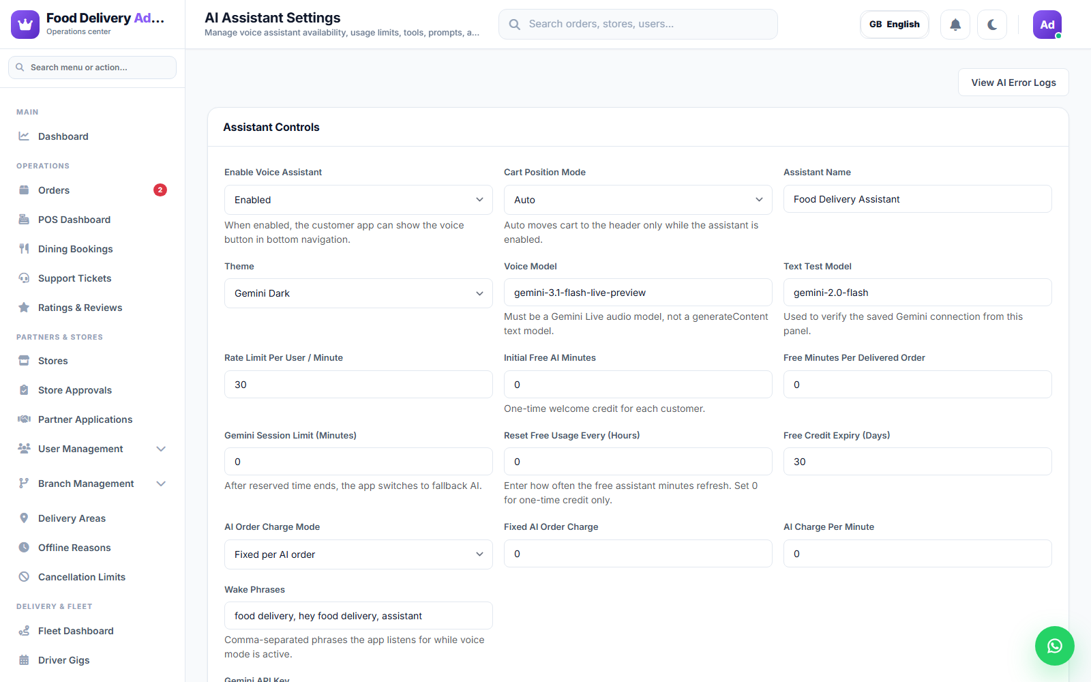Image resolution: width=1091 pixels, height=682 pixels.
Task: Click the header search magnifier icon
Action: pyautogui.click(x=515, y=25)
